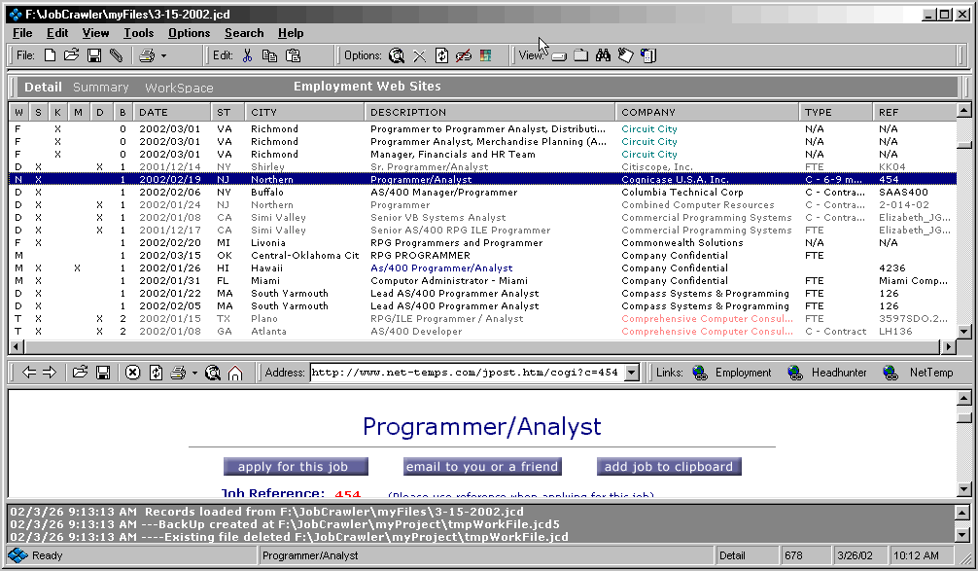The image size is (978, 571).
Task: Click the colored grid icon in Options toolbar
Action: tap(485, 55)
